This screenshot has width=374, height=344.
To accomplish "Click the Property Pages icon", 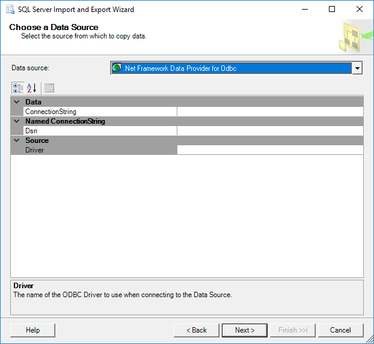I will pos(49,88).
